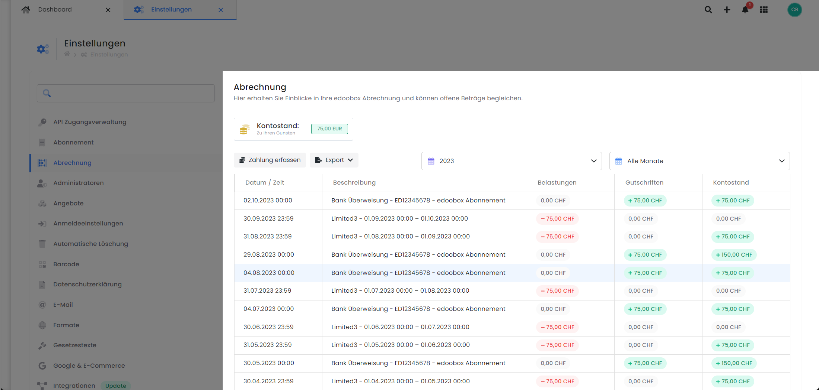
Task: Close the Dashboard tab
Action: point(108,10)
